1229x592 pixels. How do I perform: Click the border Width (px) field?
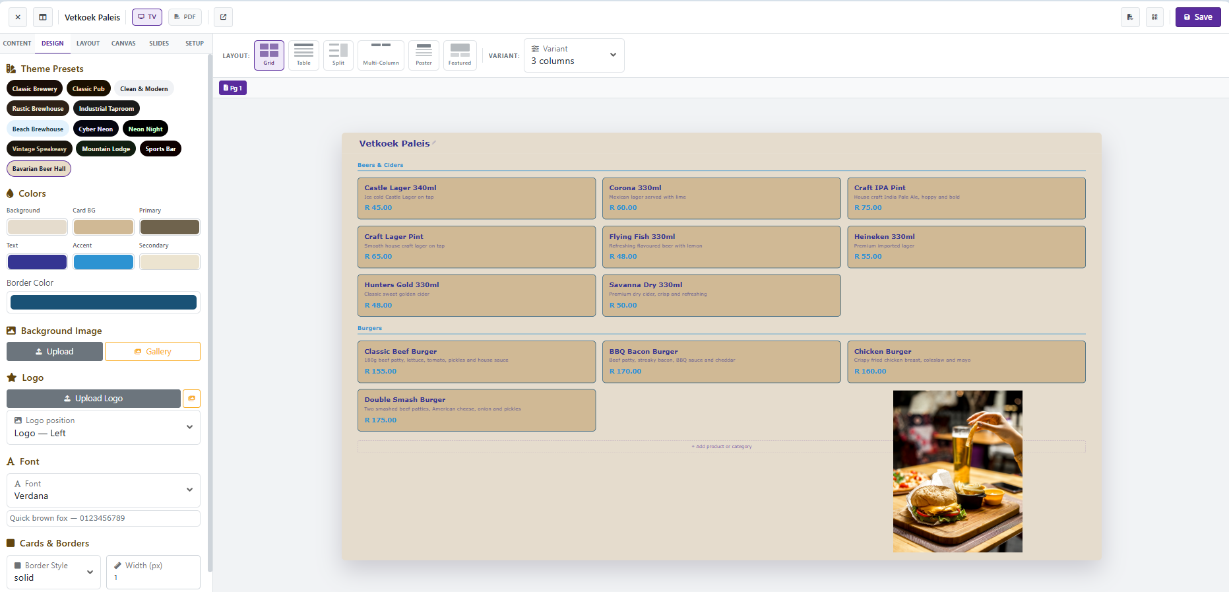153,572
